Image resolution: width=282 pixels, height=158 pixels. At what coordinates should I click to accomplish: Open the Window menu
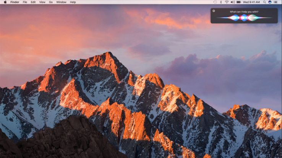point(61,2)
